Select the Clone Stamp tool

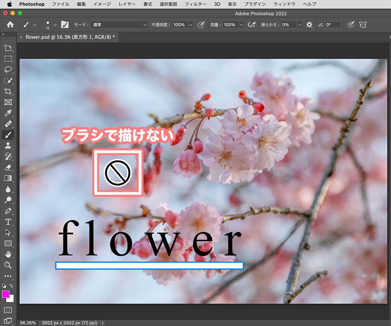(x=8, y=146)
